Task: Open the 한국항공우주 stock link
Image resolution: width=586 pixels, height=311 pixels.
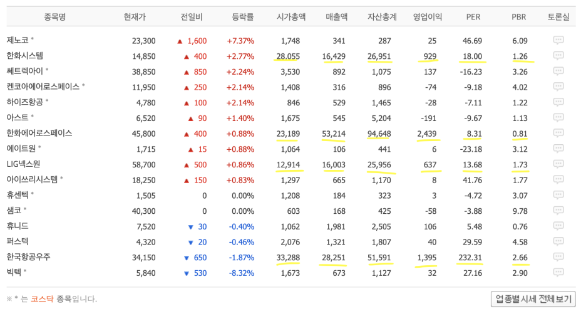Action: 28,256
